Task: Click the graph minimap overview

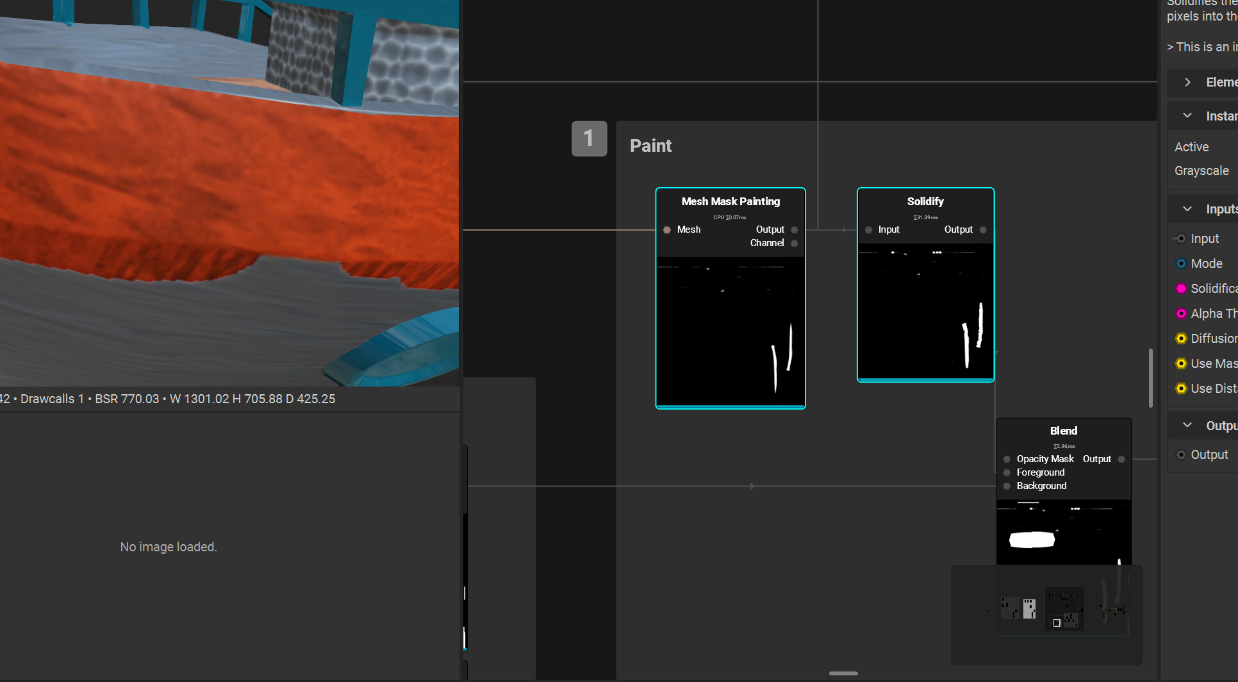Action: pos(1046,614)
